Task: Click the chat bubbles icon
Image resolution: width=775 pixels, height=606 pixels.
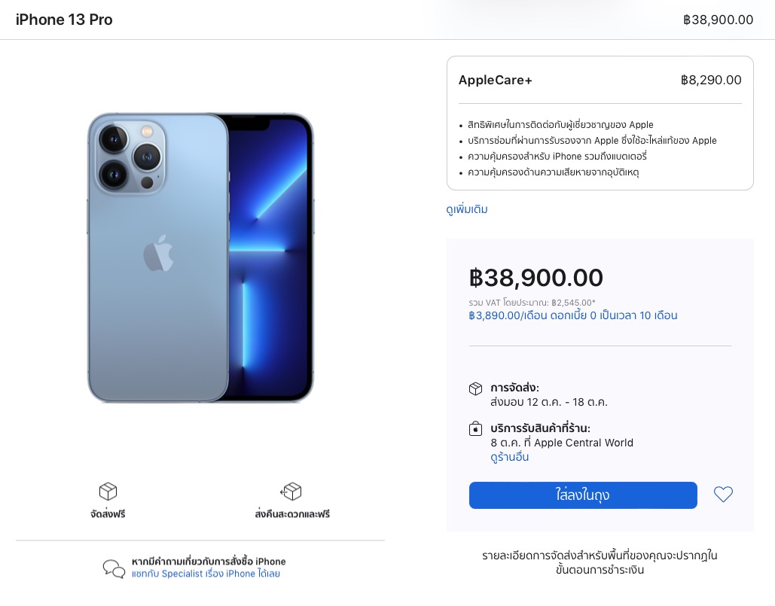Action: pos(114,568)
